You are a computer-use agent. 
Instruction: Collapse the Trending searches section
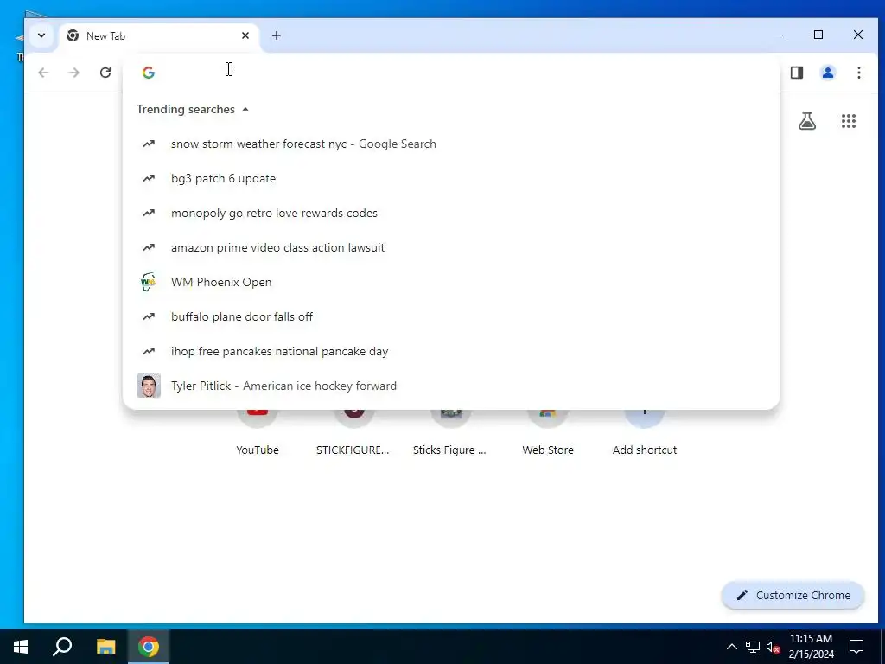(193, 109)
